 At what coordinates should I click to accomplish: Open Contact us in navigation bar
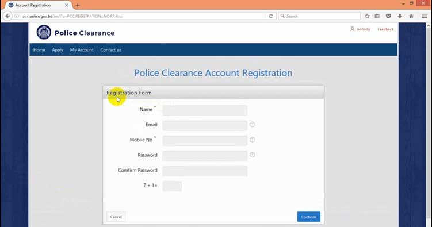click(x=111, y=50)
